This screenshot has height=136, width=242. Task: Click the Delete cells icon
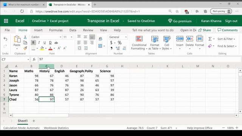tap(189, 39)
